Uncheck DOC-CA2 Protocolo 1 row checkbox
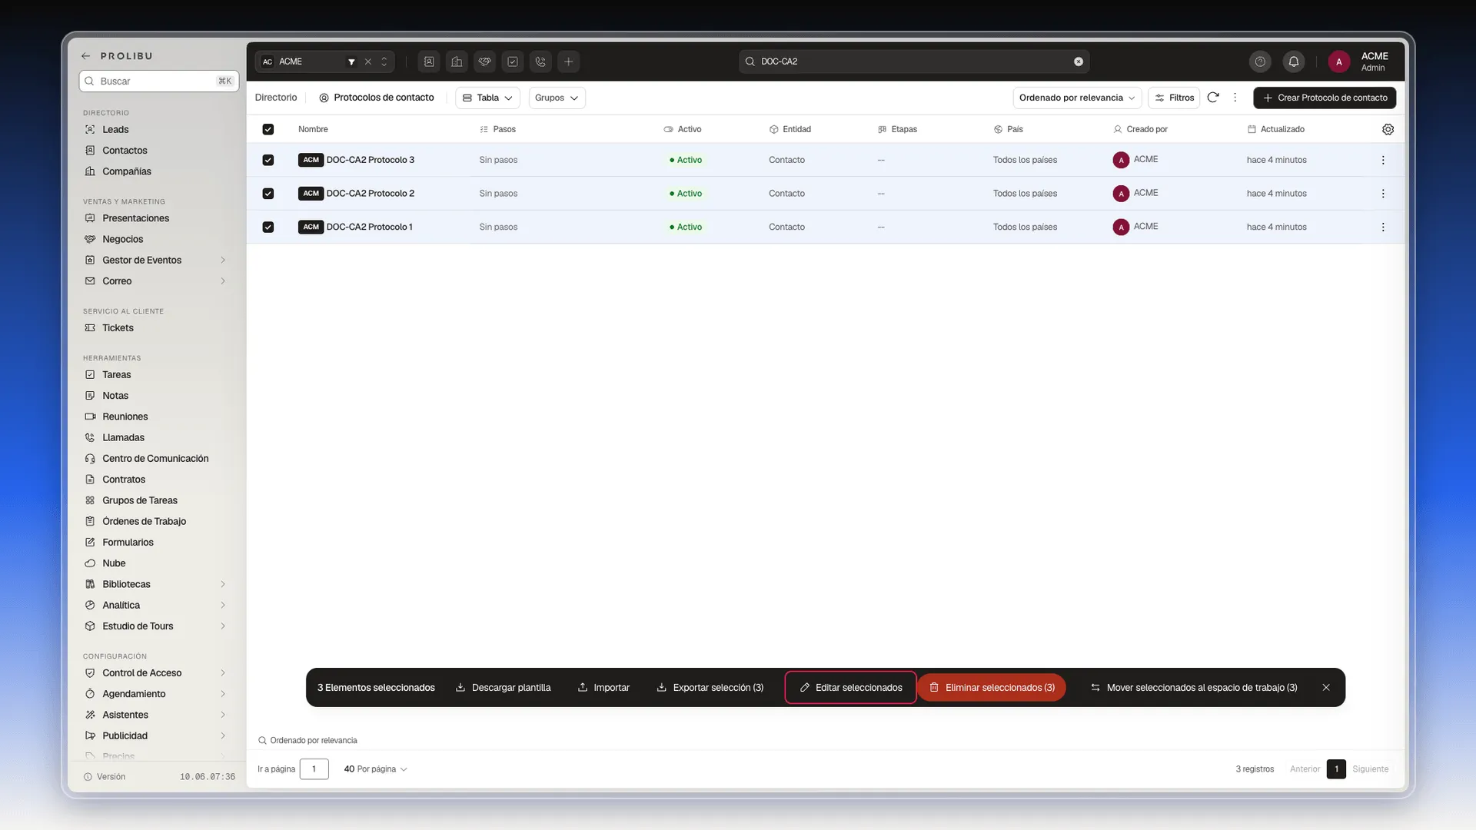 pos(268,227)
